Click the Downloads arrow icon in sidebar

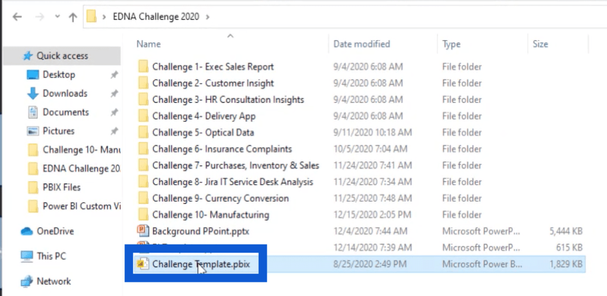coord(33,94)
